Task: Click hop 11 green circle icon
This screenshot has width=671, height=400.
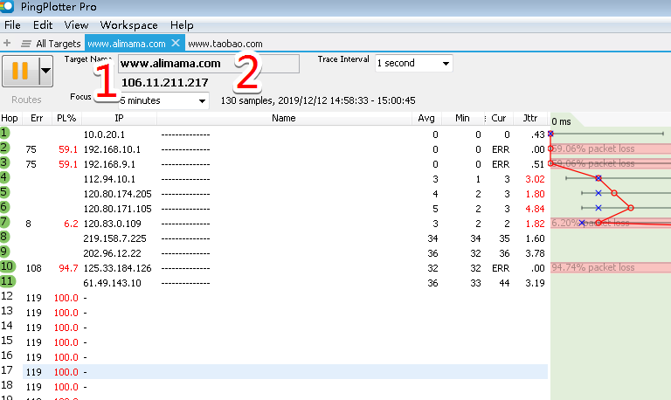Action: click(x=7, y=281)
